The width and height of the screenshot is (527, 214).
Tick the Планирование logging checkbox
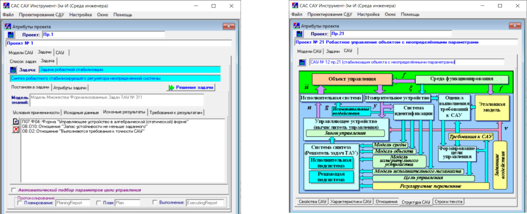(x=19, y=203)
